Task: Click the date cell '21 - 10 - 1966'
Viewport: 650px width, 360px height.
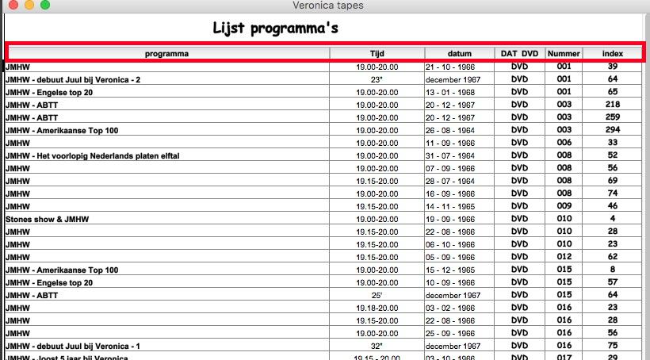Action: [450, 67]
